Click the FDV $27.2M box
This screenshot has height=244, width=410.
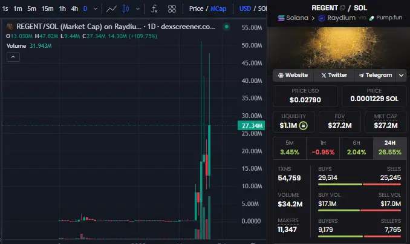click(x=340, y=122)
